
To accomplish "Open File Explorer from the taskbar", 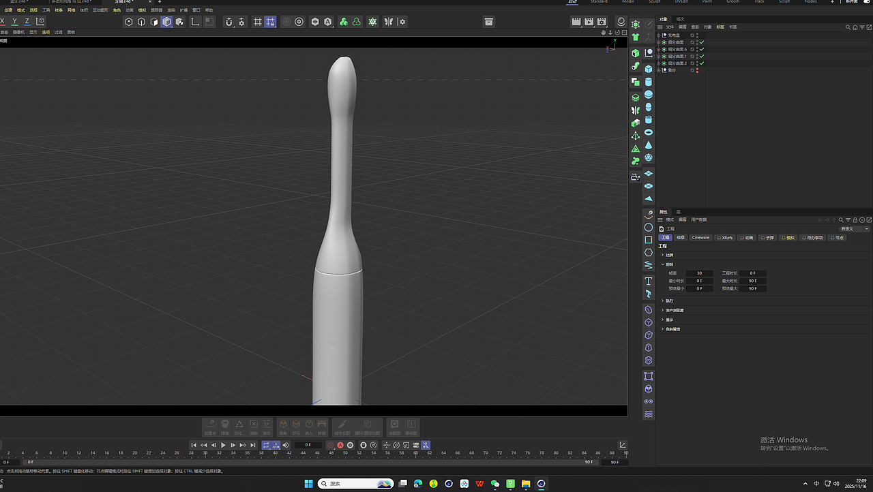I will pos(526,484).
